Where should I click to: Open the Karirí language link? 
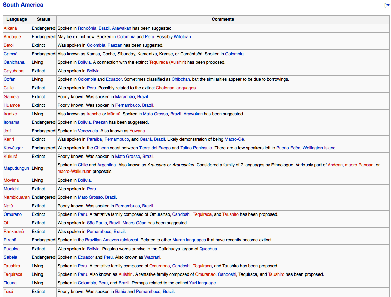click(9, 139)
